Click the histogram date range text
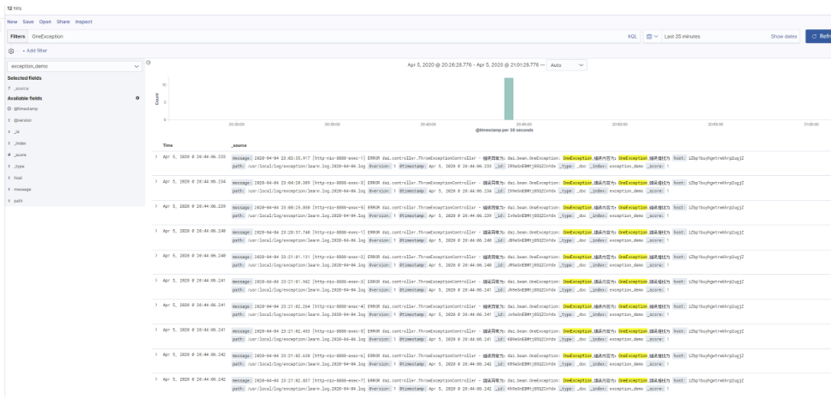Image resolution: width=831 pixels, height=406 pixels. tap(473, 64)
